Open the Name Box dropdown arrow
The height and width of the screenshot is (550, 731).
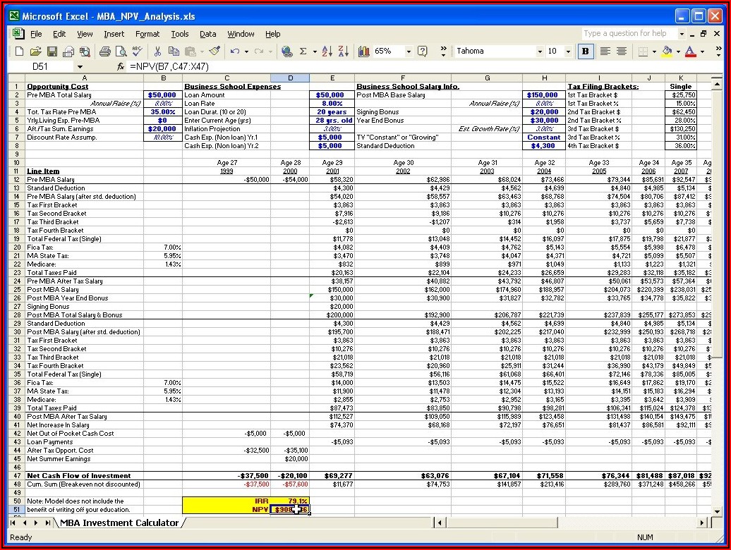coord(80,66)
